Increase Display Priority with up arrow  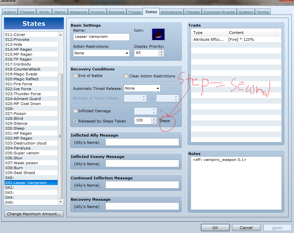pos(161,51)
